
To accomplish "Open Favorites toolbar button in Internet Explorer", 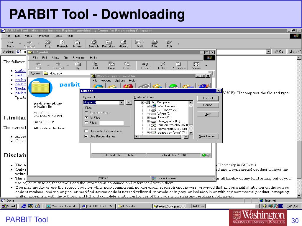I will pos(109,44).
